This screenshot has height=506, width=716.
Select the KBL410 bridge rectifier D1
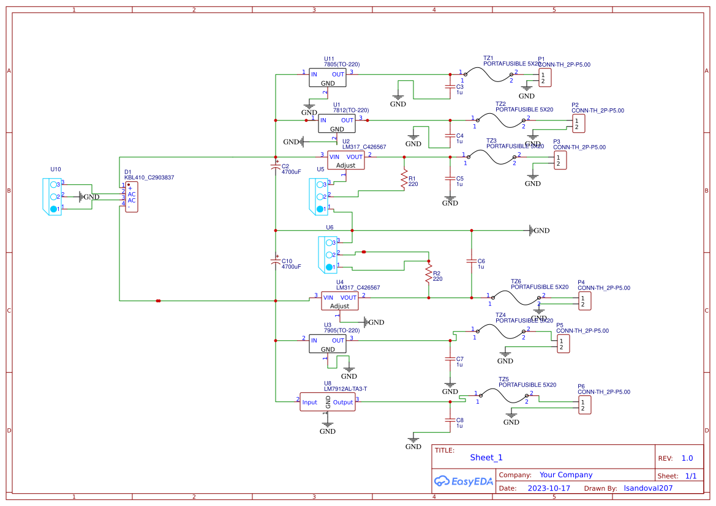(131, 197)
